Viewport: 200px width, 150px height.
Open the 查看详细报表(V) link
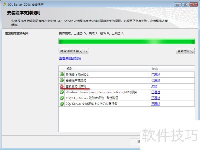70,58
